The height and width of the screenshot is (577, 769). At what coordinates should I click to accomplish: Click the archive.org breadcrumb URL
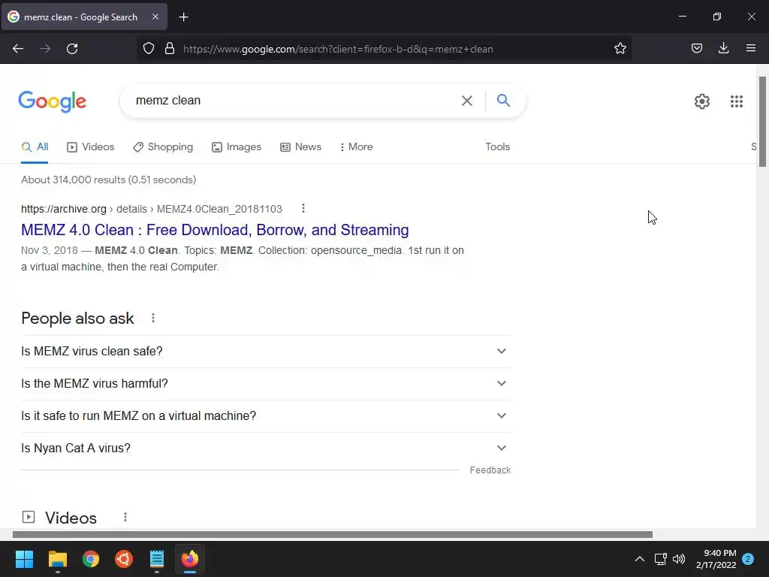[152, 209]
